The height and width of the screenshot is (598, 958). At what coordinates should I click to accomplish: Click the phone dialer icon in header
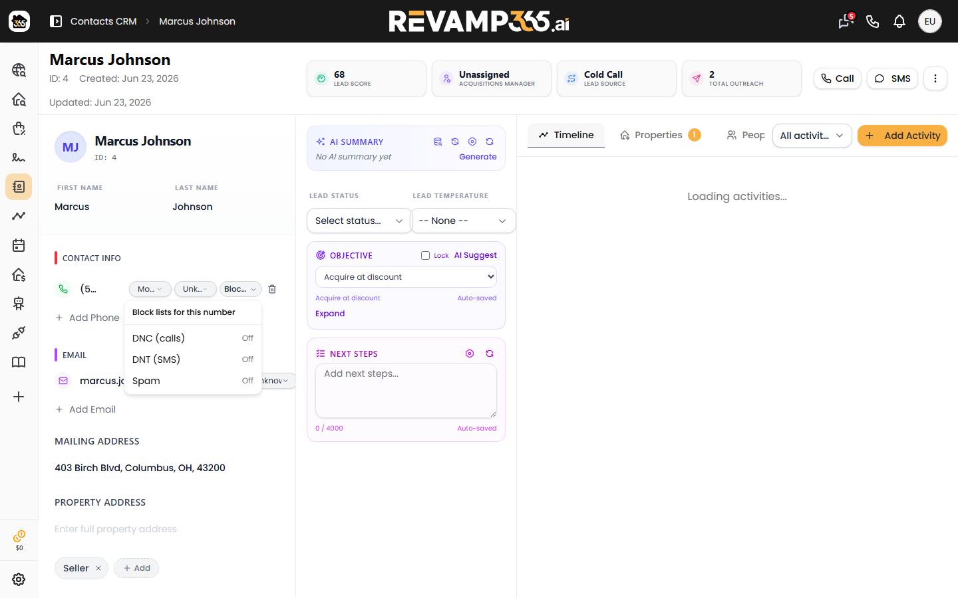(873, 21)
